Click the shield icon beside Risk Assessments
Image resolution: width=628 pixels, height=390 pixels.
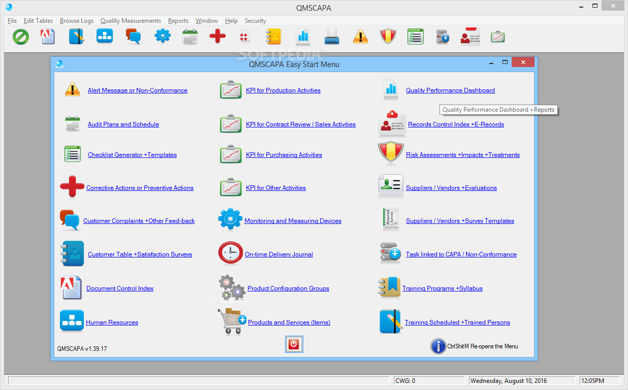pyautogui.click(x=391, y=154)
